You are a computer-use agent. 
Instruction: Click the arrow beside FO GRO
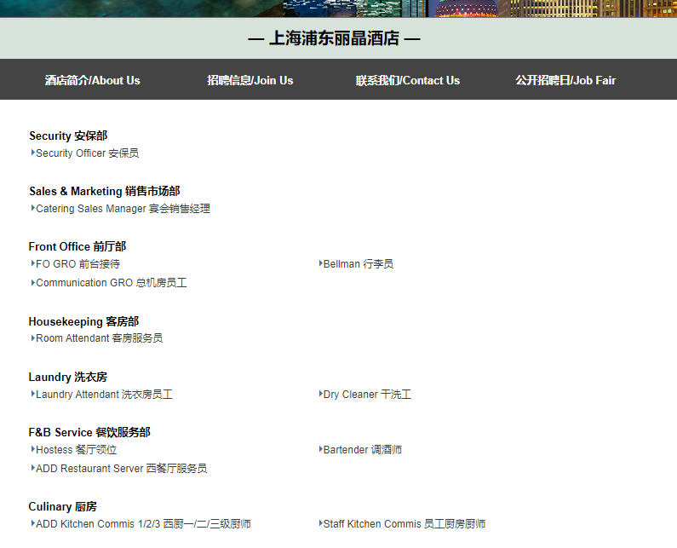(33, 263)
